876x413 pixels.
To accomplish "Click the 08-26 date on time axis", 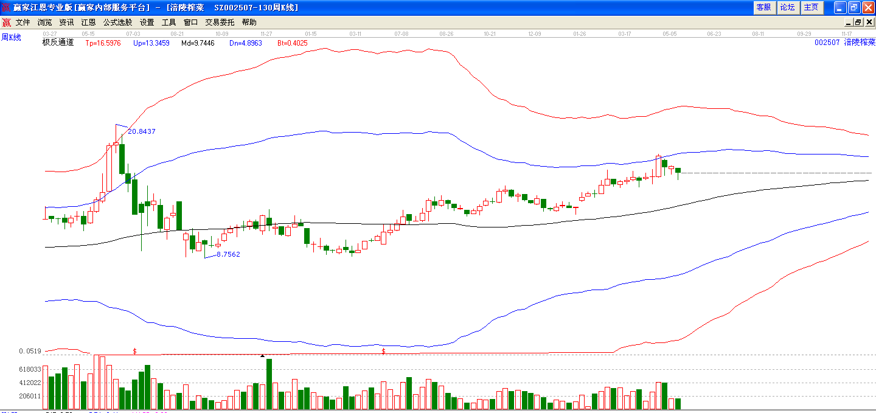I will pyautogui.click(x=446, y=33).
